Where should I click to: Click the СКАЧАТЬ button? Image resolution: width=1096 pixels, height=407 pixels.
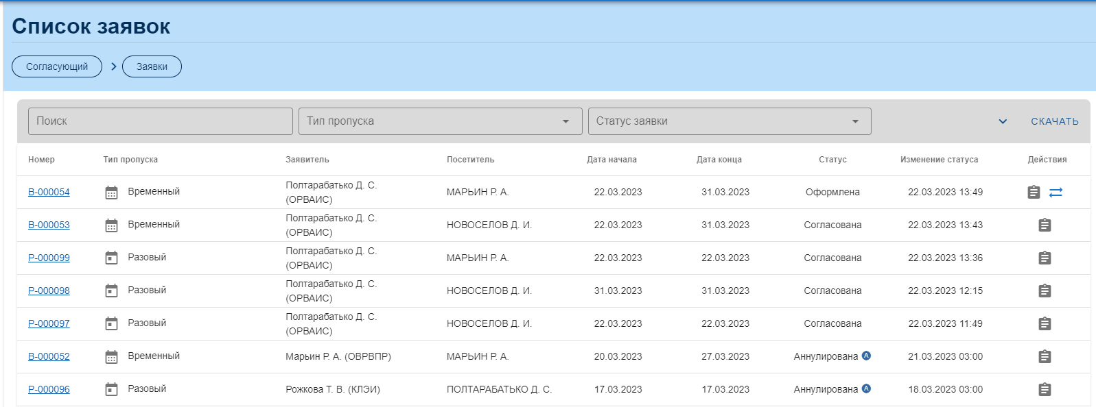(1055, 121)
